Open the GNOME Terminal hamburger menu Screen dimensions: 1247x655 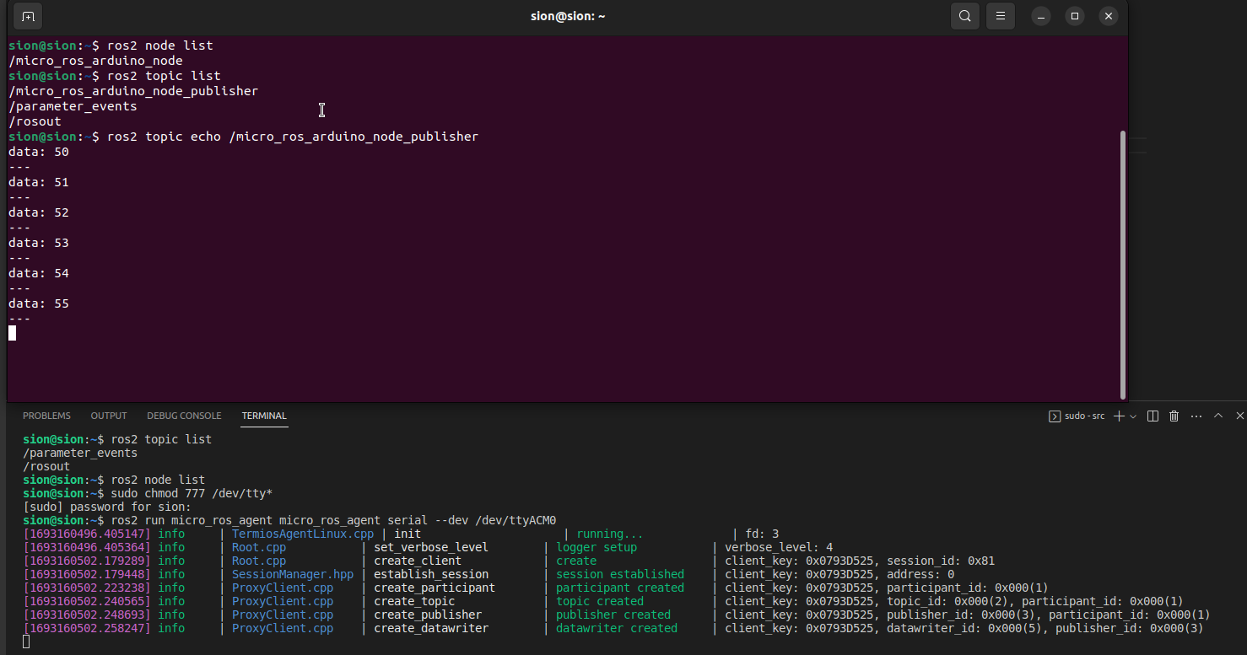(1001, 16)
